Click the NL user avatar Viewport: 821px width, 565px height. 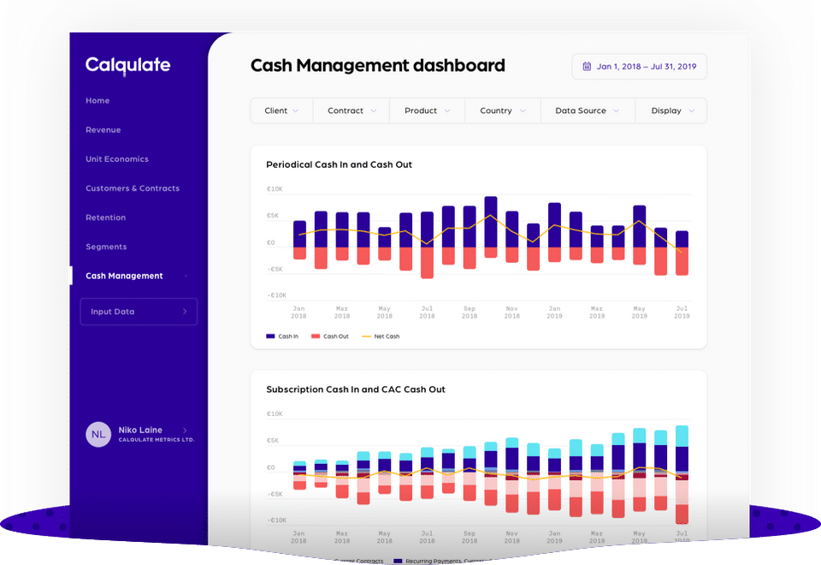pos(98,435)
